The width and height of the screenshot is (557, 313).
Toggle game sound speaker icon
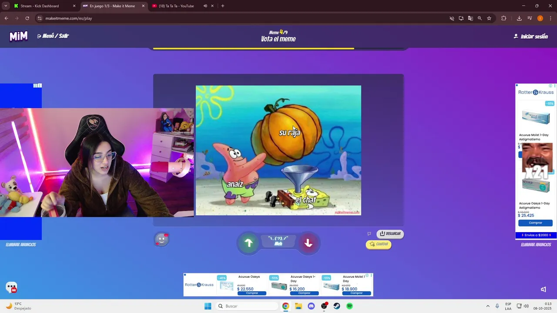544,290
